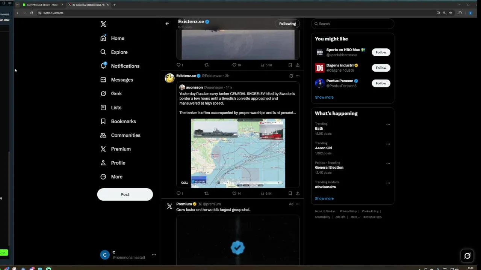The image size is (481, 270).
Task: Switch to CurryAfterDark Stream browser tab
Action: click(42, 5)
